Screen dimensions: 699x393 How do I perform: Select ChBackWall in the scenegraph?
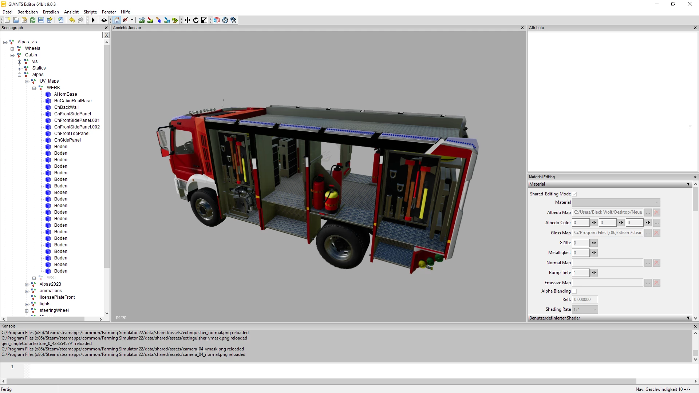[x=66, y=107]
